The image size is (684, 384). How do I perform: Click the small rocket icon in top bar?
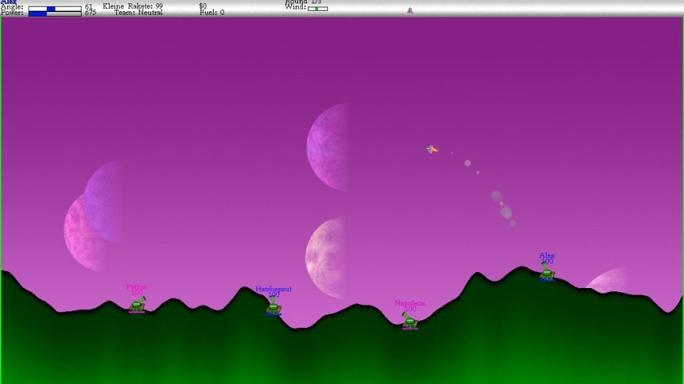click(x=410, y=11)
